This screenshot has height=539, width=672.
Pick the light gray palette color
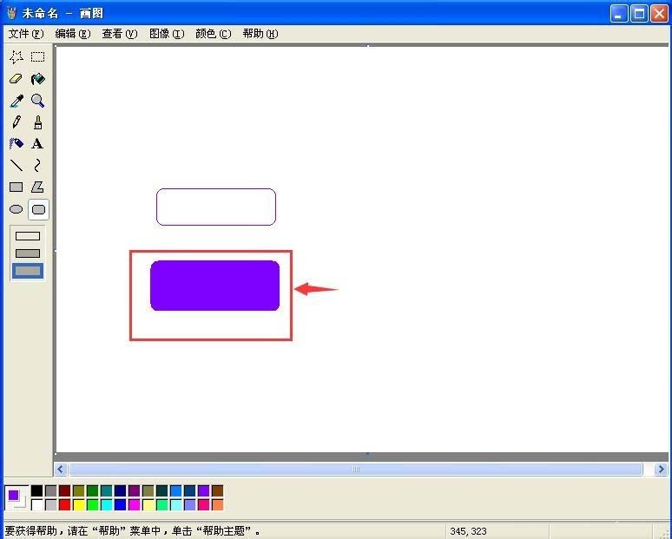51,505
